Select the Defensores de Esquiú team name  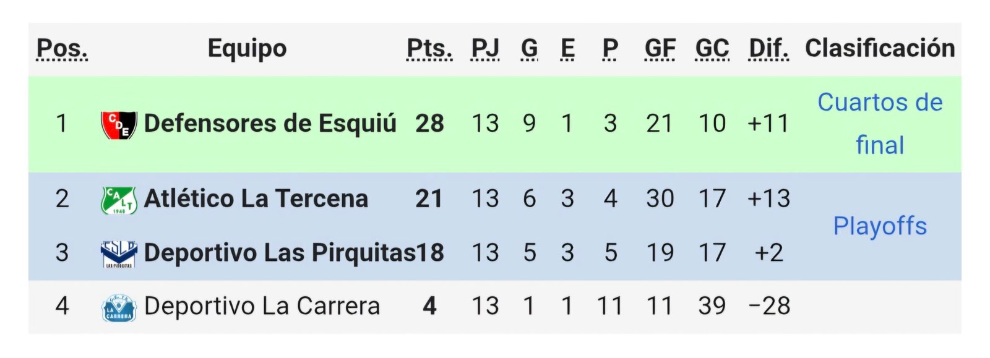[x=270, y=124]
